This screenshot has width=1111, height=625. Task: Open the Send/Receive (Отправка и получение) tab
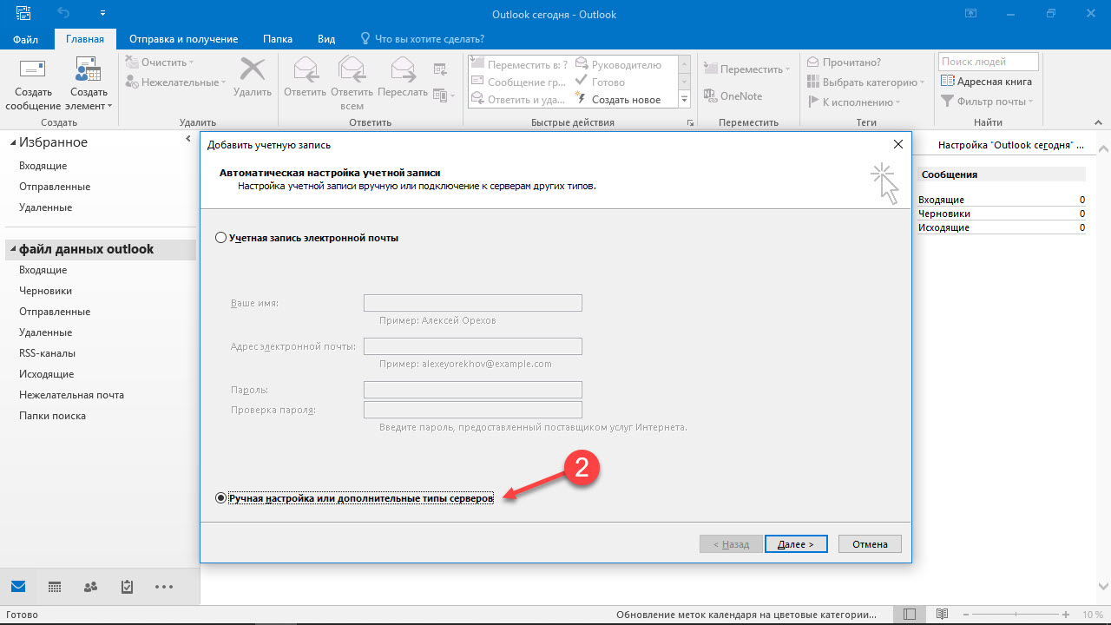point(183,39)
